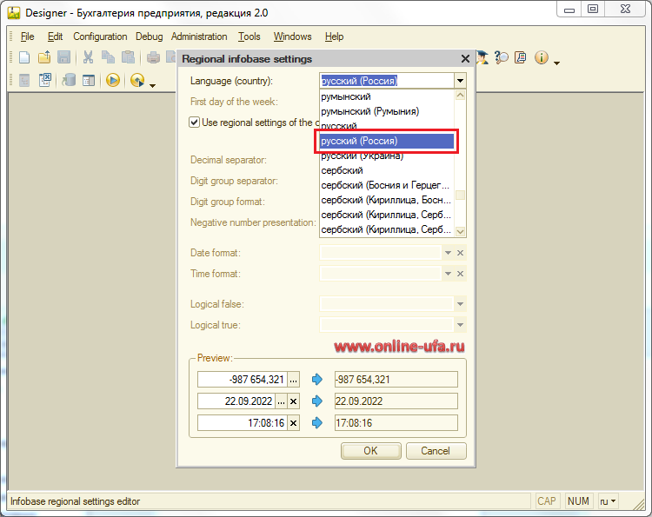
Task: Click language list scrollbar down arrow
Action: 460,231
